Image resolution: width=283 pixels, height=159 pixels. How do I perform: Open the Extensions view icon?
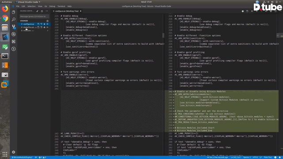pos(14,42)
